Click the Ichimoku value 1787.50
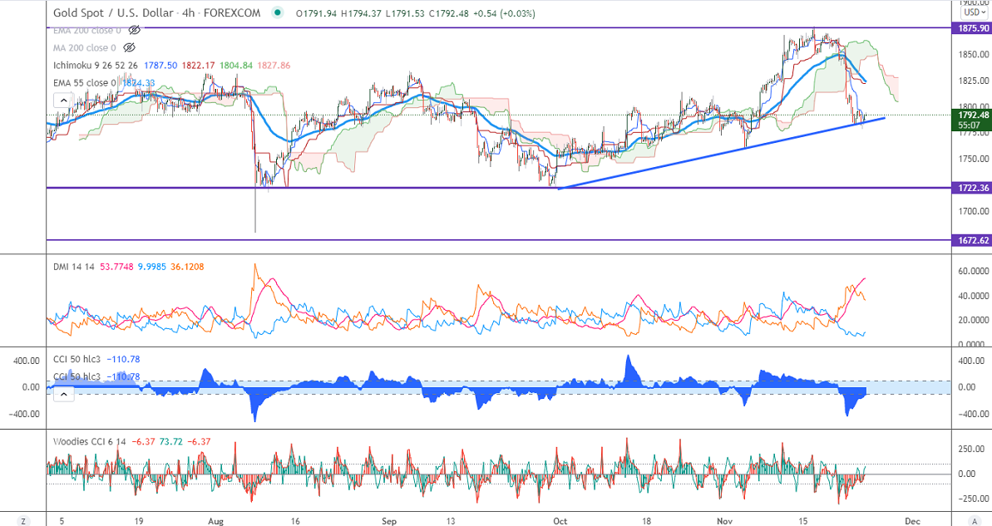Image resolution: width=992 pixels, height=526 pixels. [160, 65]
